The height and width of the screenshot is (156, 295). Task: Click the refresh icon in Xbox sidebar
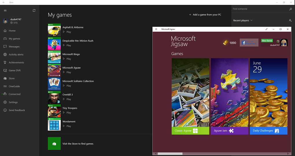tap(34, 10)
